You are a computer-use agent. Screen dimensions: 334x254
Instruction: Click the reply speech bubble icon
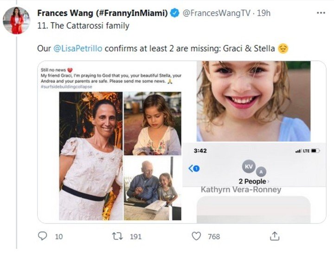point(43,236)
